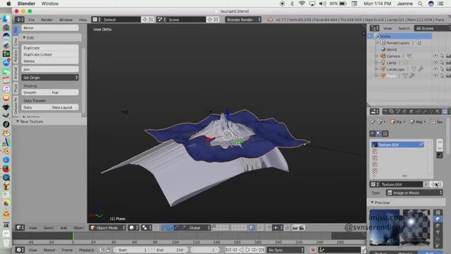Apply Flat shading
This screenshot has height=254, width=451.
tap(64, 92)
